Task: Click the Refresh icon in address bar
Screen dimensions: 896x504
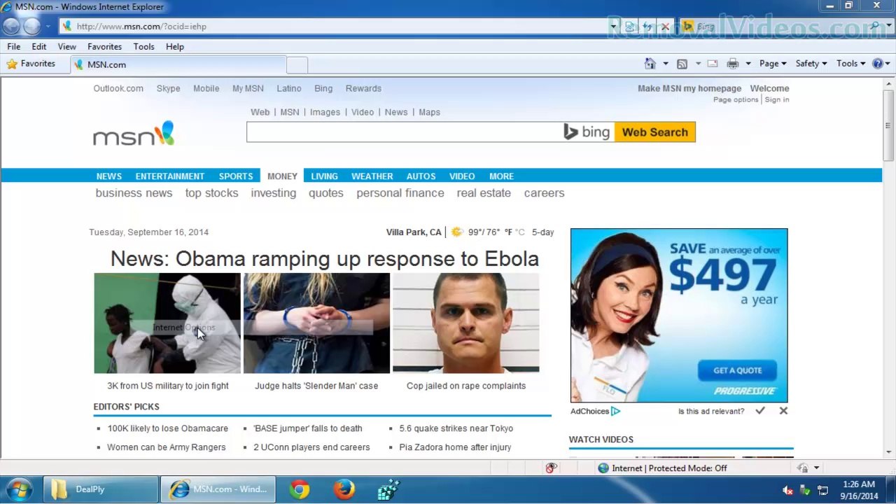Action: click(x=647, y=27)
